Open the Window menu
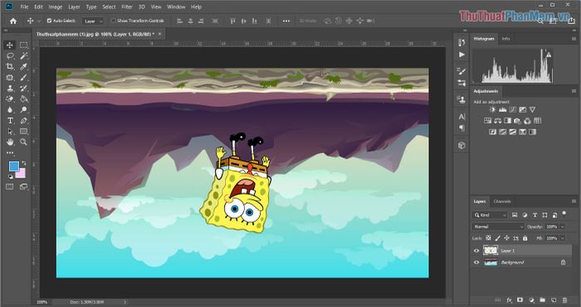Image resolution: width=581 pixels, height=307 pixels. 176,7
